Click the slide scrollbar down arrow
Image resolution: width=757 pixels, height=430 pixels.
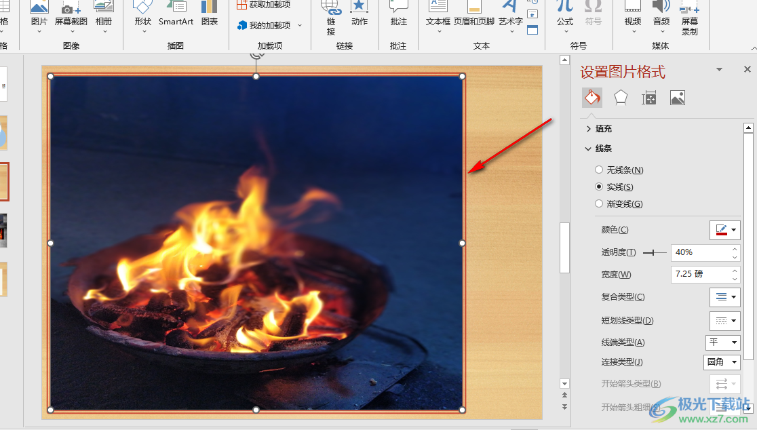(x=564, y=384)
